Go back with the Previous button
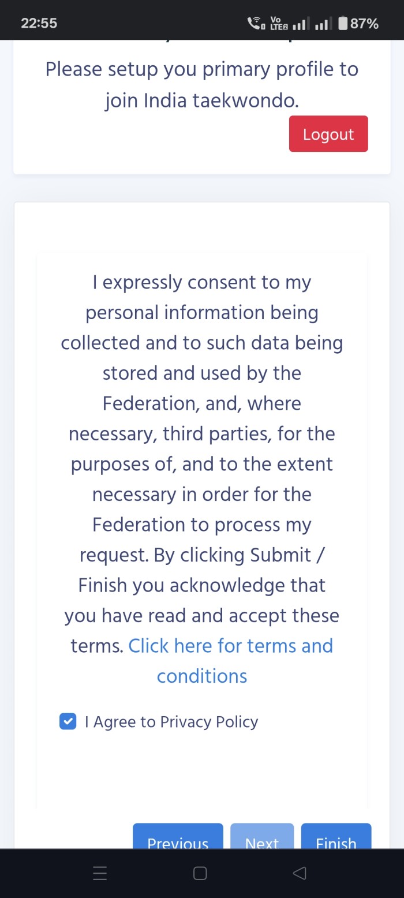The width and height of the screenshot is (404, 898). click(x=178, y=842)
